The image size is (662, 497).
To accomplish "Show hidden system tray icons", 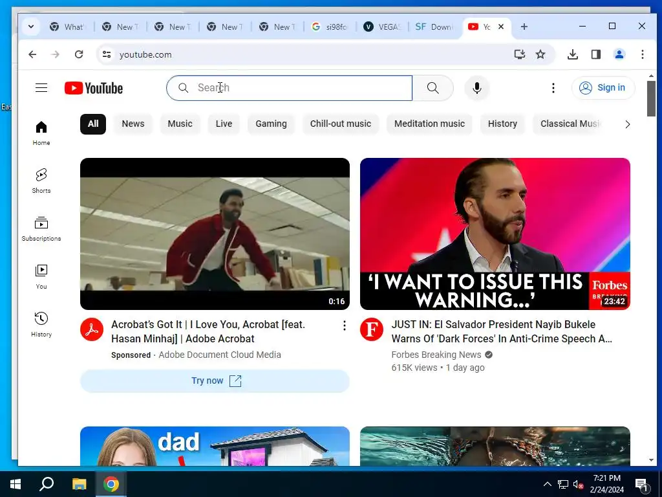I will click(x=547, y=484).
